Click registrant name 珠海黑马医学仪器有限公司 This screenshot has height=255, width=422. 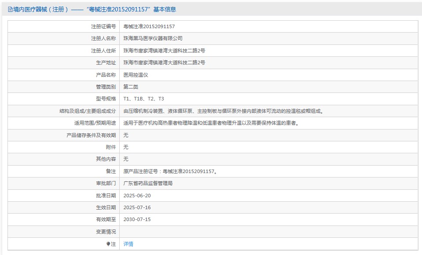[x=153, y=38]
